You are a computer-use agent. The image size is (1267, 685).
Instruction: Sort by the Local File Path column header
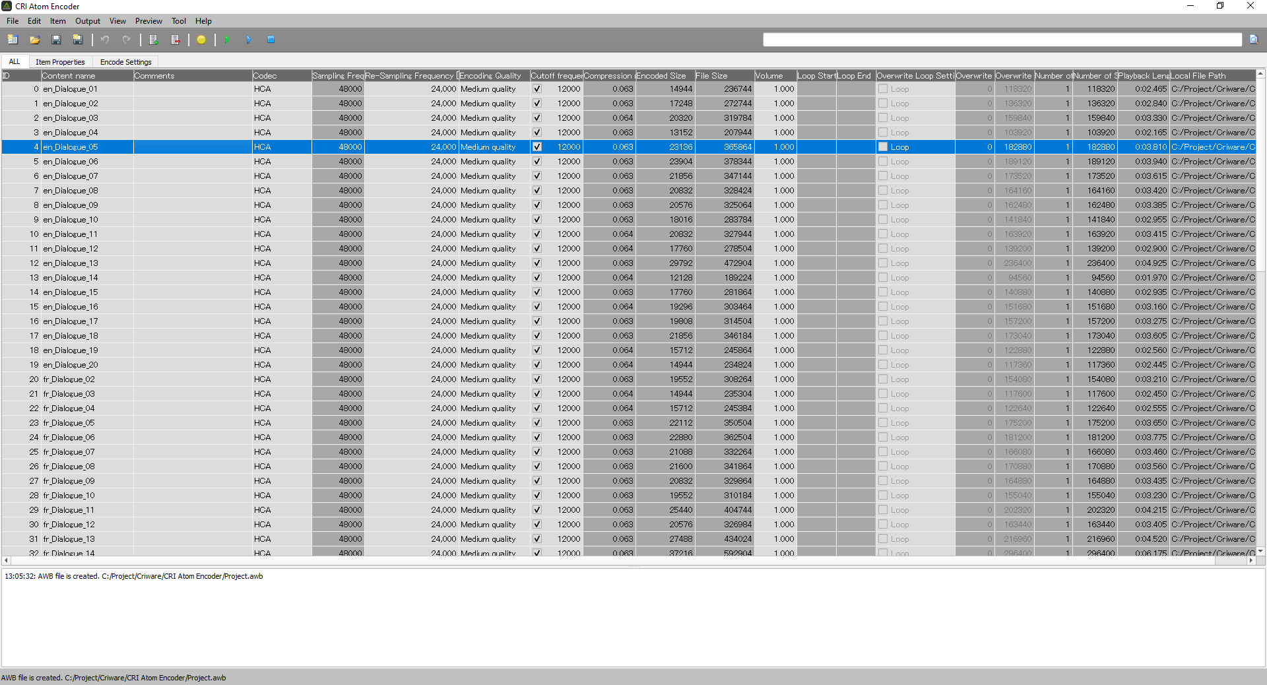point(1213,76)
